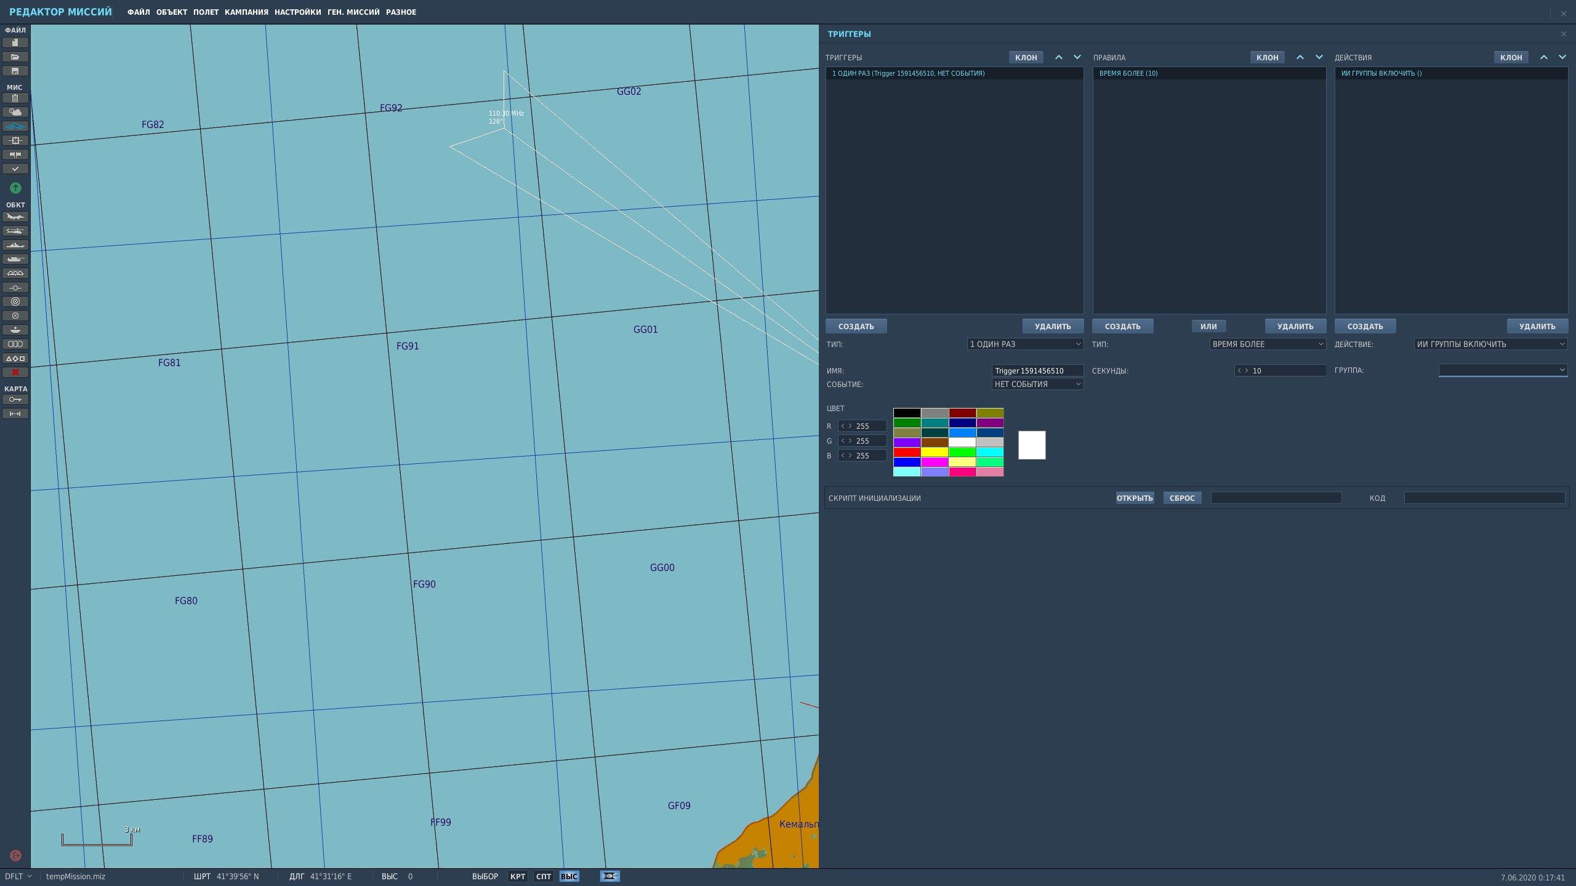This screenshot has height=886, width=1576.
Task: Open mission goals crosshair icon
Action: pos(15,140)
